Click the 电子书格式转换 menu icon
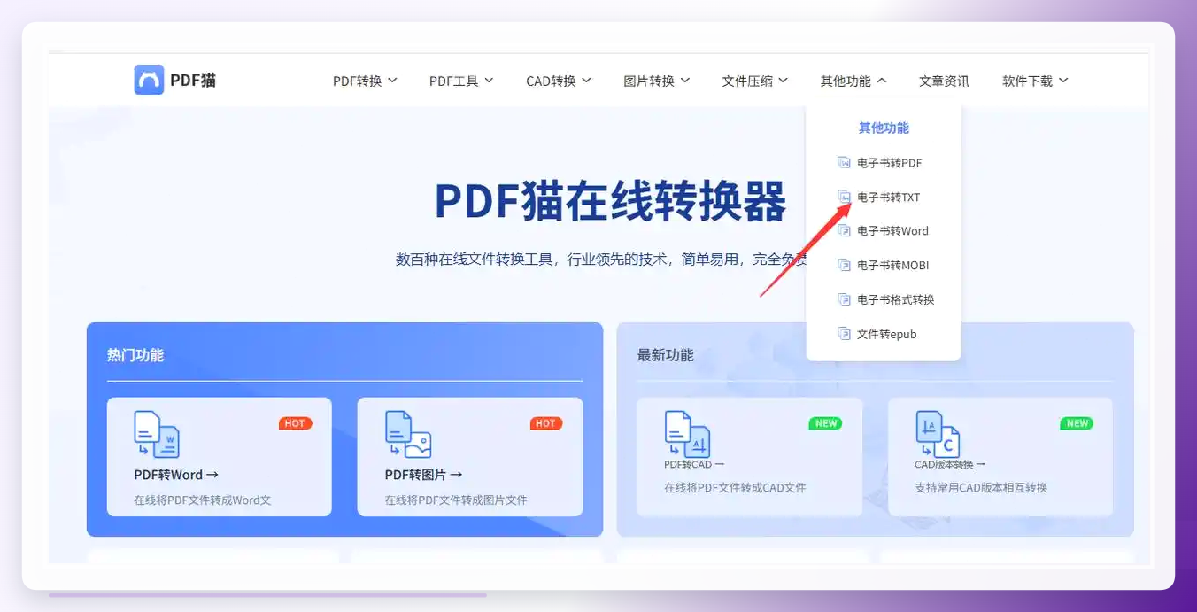 (844, 299)
